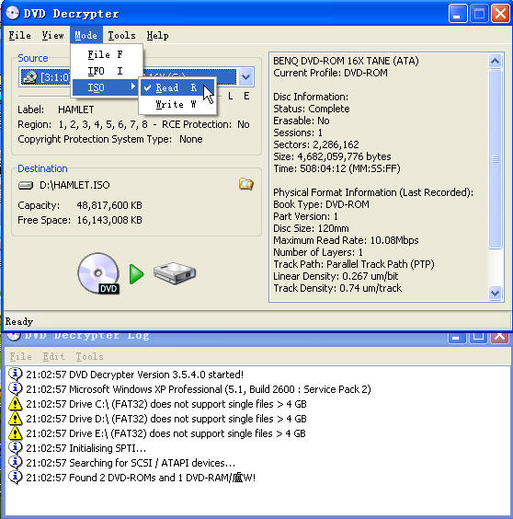Click the 'Maximum Read Rate: 10.08Mbps' line
513x519 pixels.
[346, 240]
